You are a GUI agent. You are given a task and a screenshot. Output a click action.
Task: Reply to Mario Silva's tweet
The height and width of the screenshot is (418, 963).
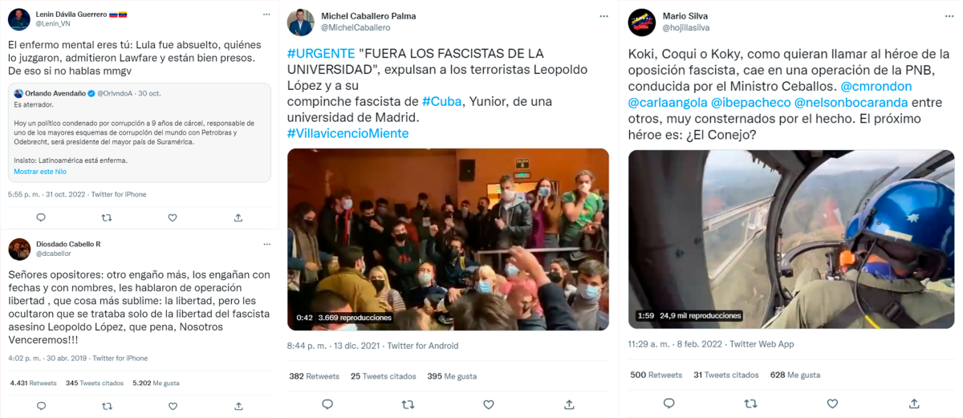pyautogui.click(x=669, y=403)
